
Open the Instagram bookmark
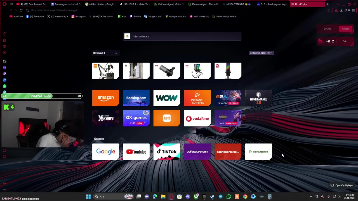click(x=79, y=16)
